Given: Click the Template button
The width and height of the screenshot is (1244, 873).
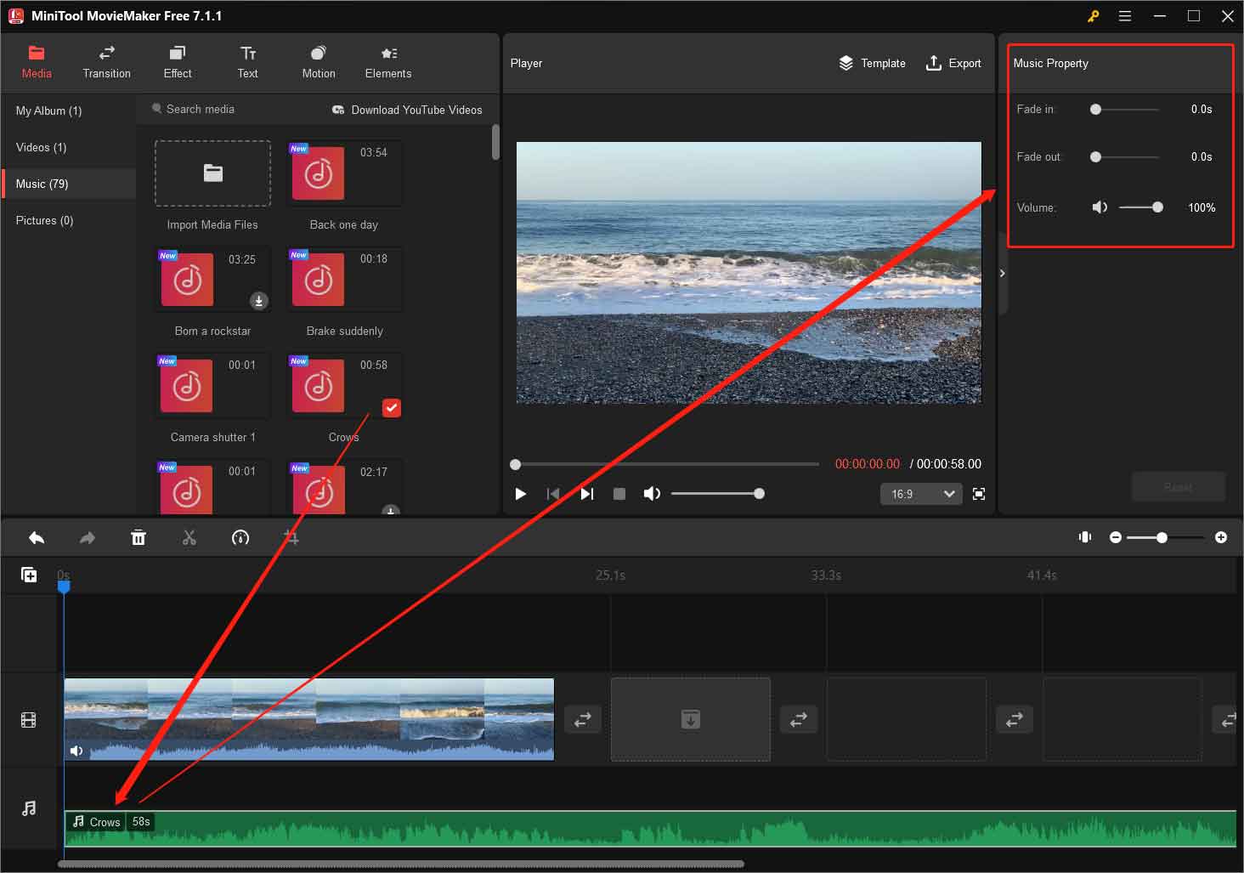Looking at the screenshot, I should tap(872, 63).
